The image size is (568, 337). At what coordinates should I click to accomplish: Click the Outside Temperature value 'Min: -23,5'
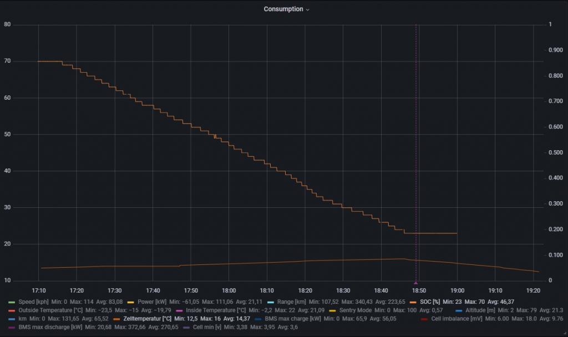click(99, 310)
